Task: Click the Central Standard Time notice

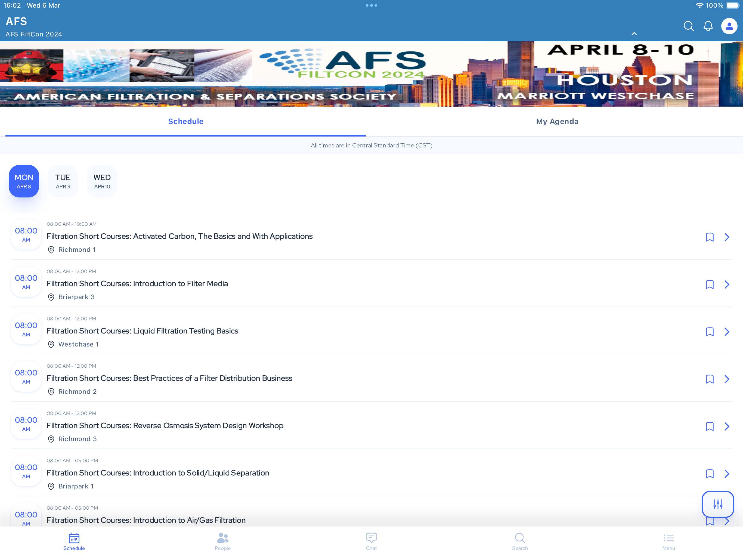Action: click(371, 146)
